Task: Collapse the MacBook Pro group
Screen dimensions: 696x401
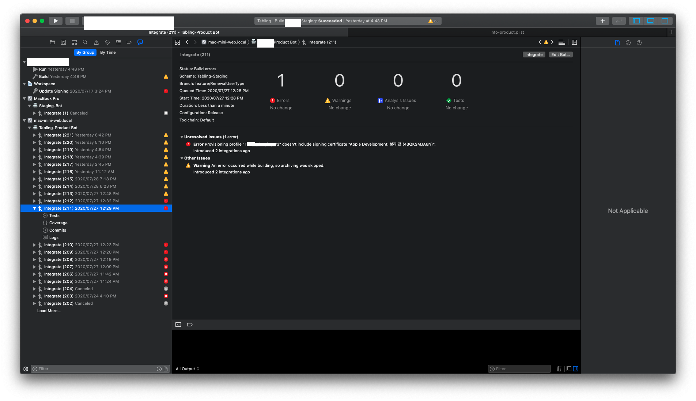Action: (x=24, y=98)
